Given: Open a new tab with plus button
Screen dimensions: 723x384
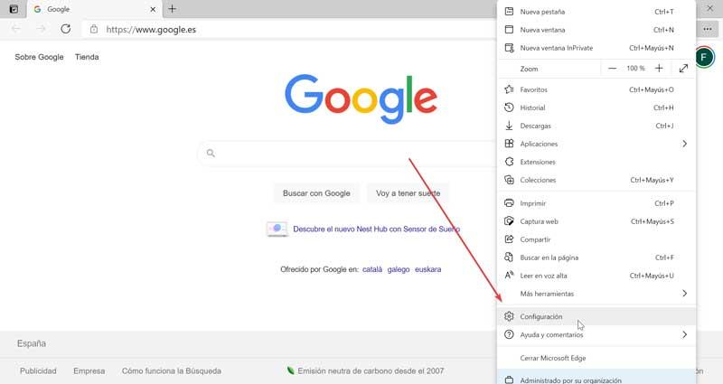Looking at the screenshot, I should 172,9.
